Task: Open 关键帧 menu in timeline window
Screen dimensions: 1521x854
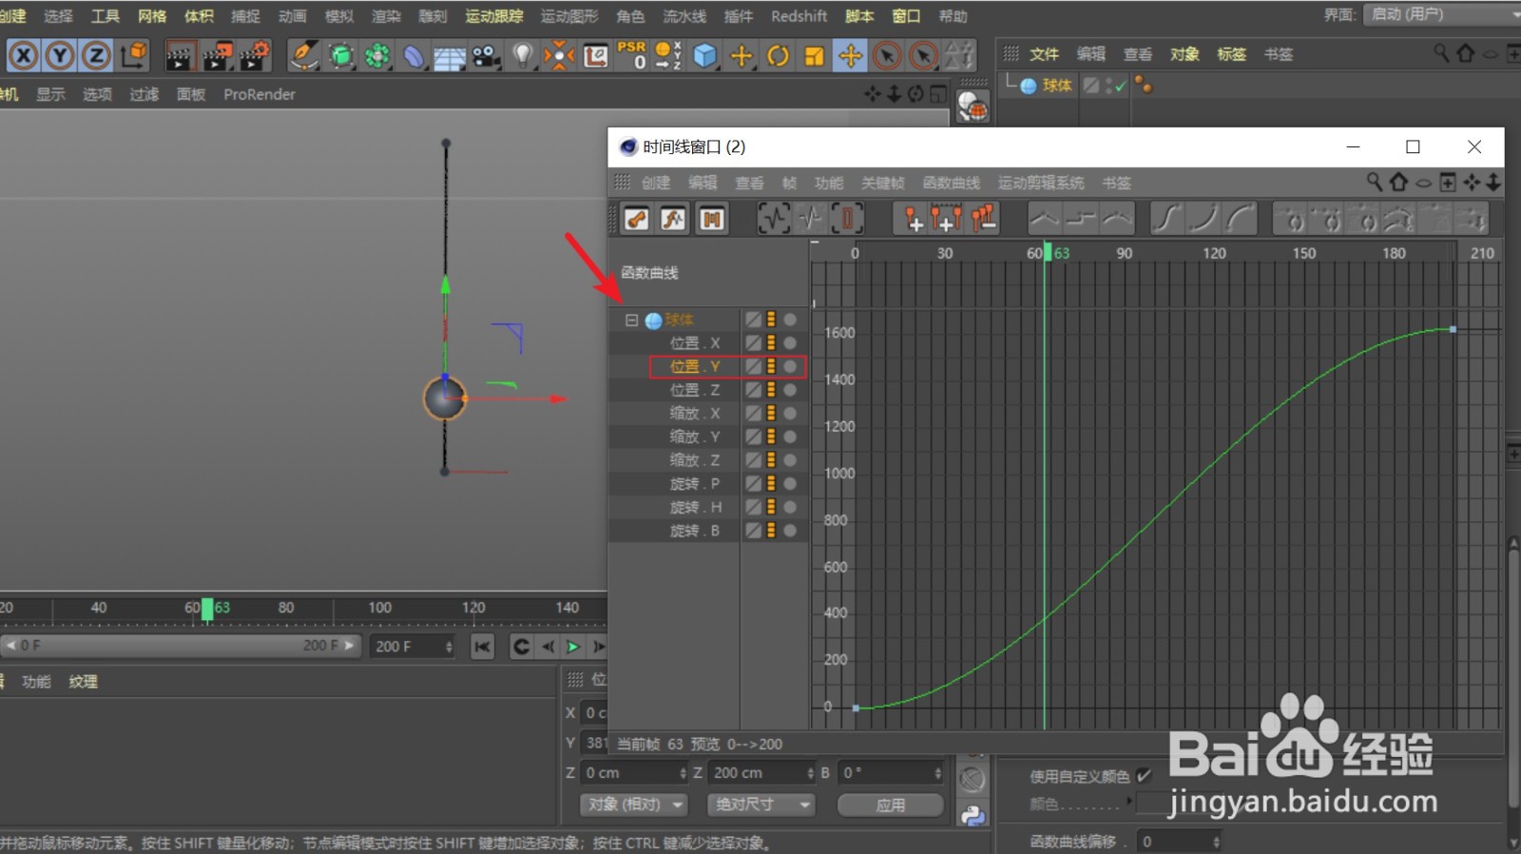Action: coord(882,183)
